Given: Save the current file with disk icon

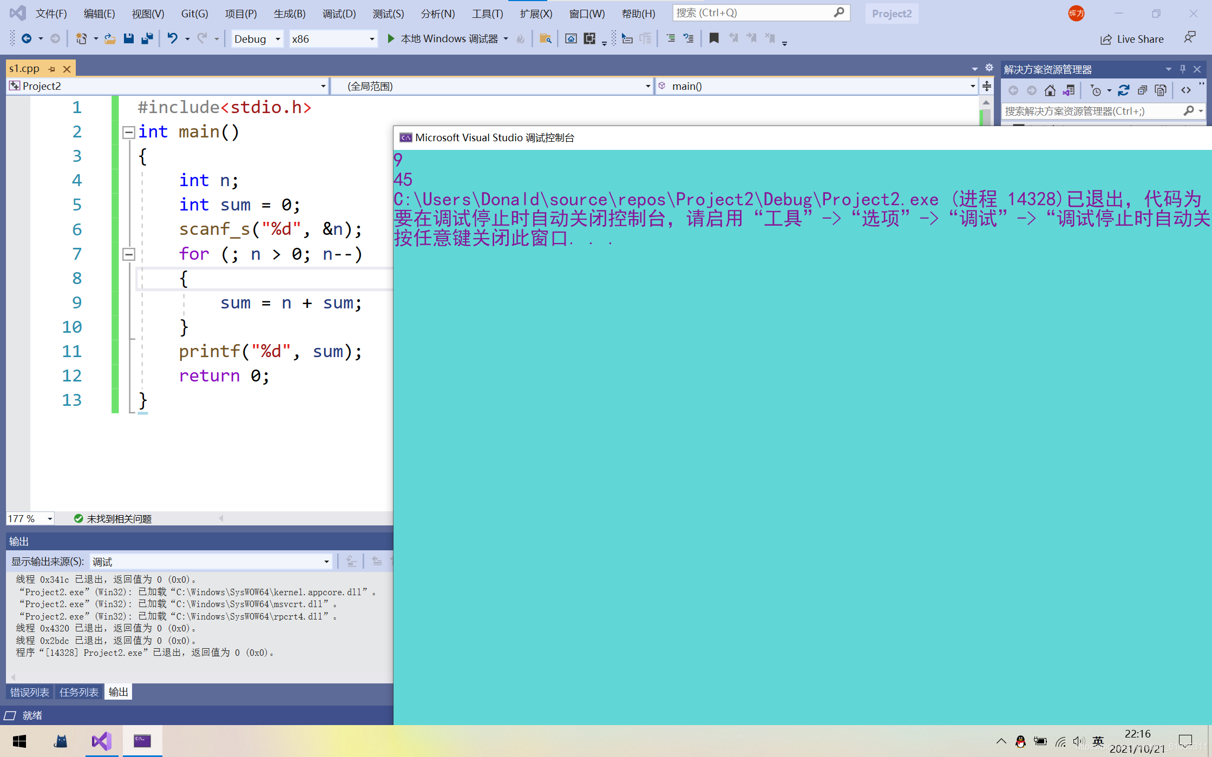Looking at the screenshot, I should click(x=128, y=38).
